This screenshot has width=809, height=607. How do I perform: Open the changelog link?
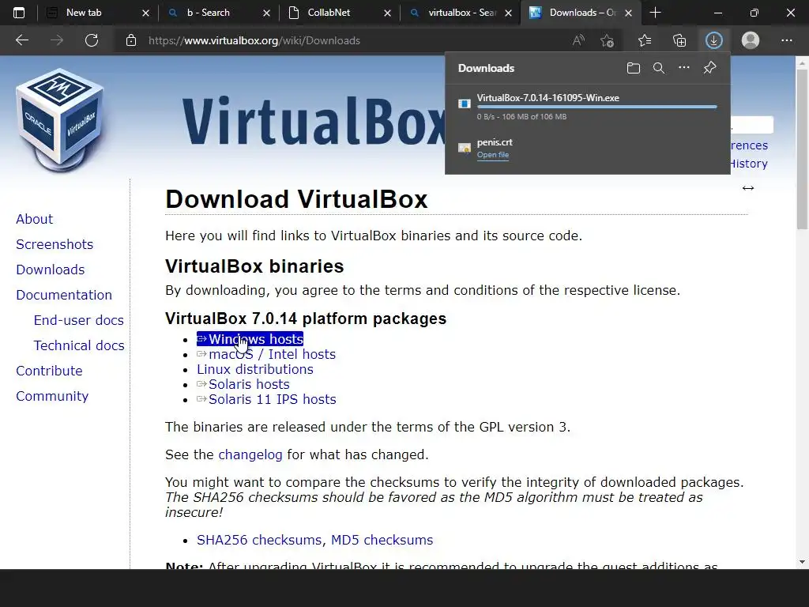[x=250, y=454]
